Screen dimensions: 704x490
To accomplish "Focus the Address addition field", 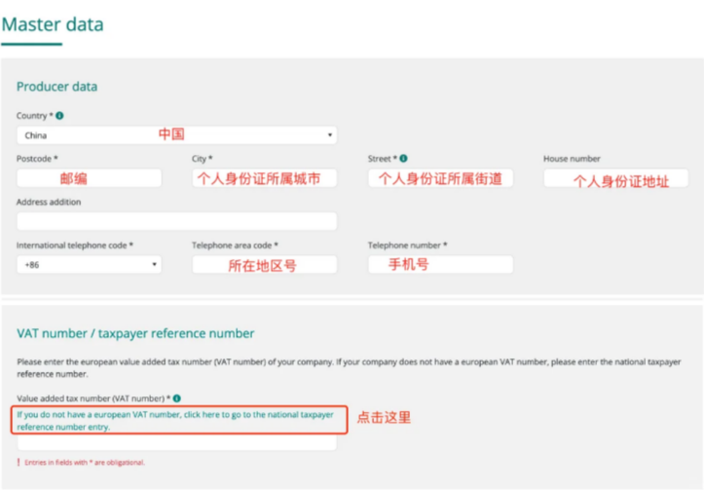I will pyautogui.click(x=176, y=221).
